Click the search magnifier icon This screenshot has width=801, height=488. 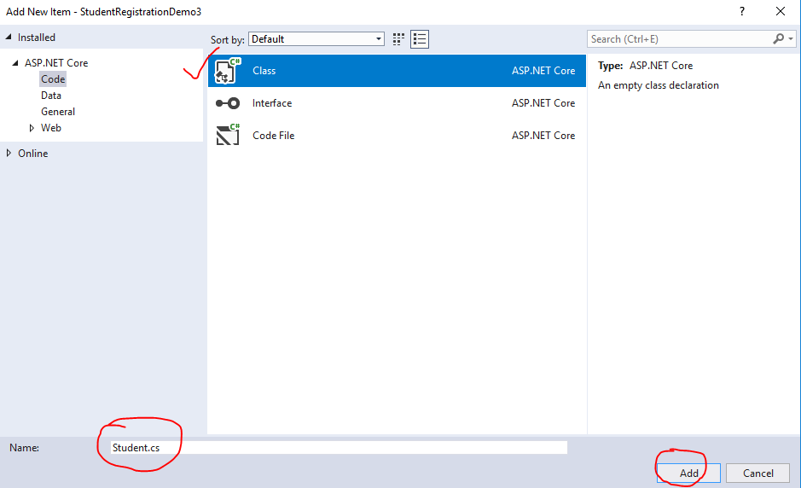[x=778, y=39]
